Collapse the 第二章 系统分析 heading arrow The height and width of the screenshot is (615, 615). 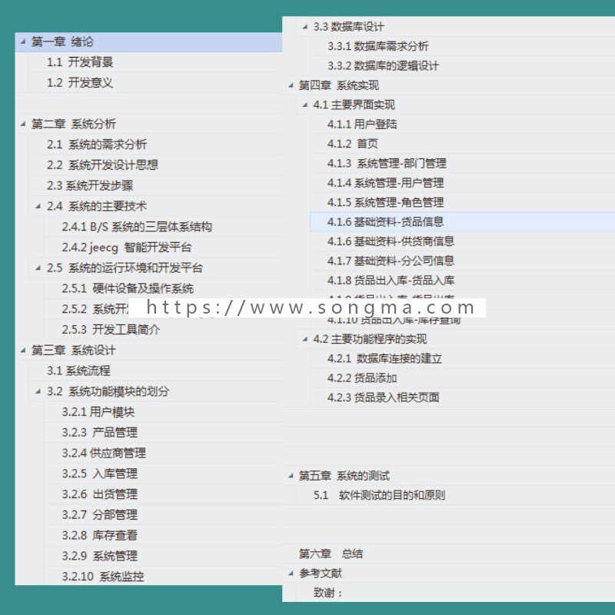click(x=23, y=124)
